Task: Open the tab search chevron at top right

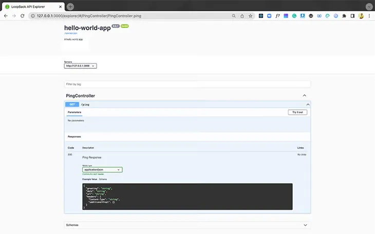Action: coord(369,7)
